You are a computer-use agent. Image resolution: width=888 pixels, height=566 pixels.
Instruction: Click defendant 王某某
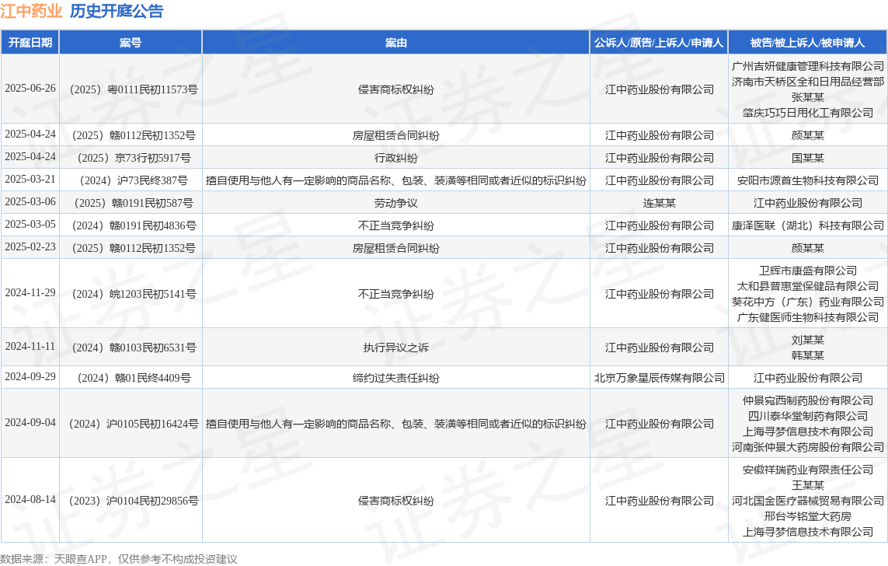click(x=807, y=485)
